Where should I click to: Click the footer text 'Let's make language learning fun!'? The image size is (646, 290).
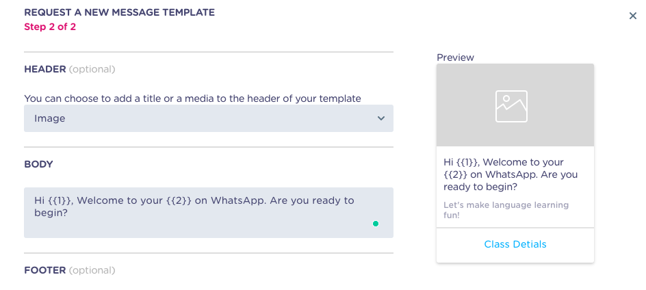506,210
